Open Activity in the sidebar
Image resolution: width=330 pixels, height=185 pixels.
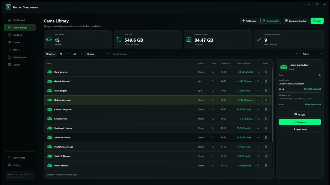pos(20,65)
